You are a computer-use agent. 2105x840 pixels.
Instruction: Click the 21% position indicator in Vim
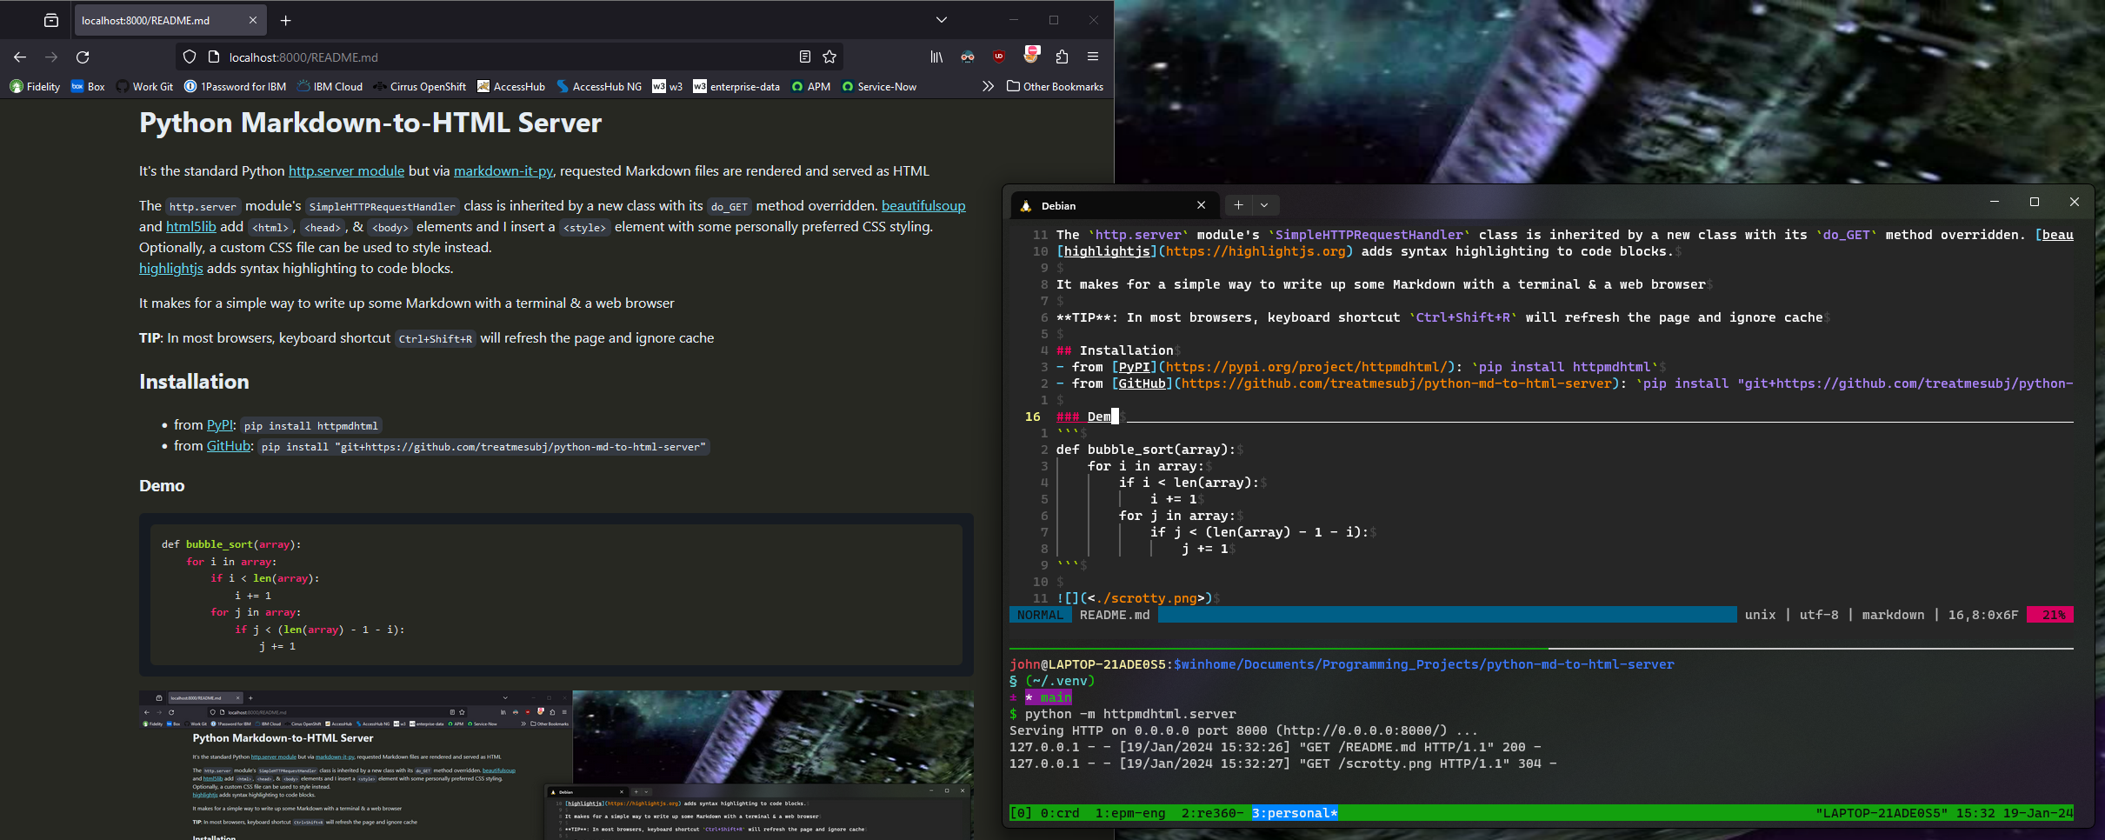(2050, 615)
